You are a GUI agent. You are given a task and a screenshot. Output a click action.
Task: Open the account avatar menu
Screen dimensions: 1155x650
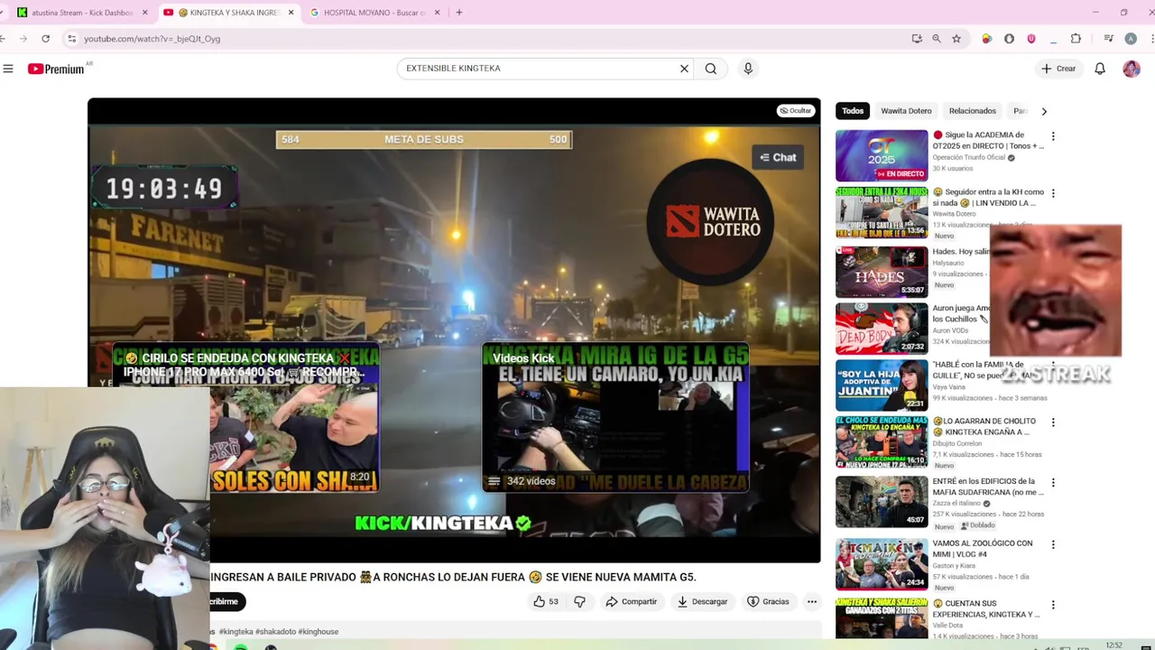(x=1132, y=69)
